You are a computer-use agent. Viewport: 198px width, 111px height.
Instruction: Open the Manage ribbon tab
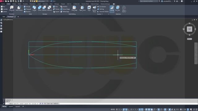click(x=57, y=4)
